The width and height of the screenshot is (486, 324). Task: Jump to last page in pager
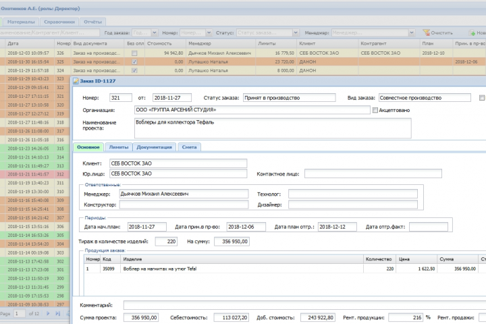pos(59,314)
